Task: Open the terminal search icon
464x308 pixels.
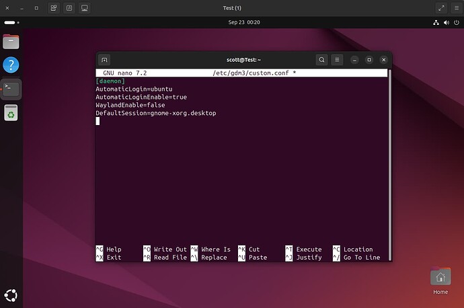Action: (321, 60)
